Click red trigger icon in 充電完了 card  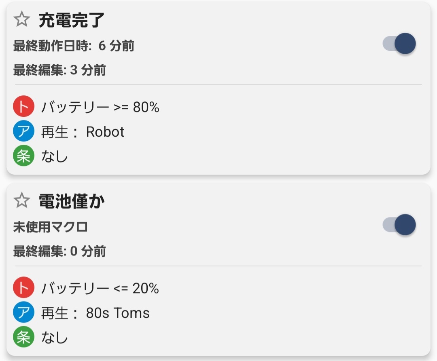[x=23, y=107]
